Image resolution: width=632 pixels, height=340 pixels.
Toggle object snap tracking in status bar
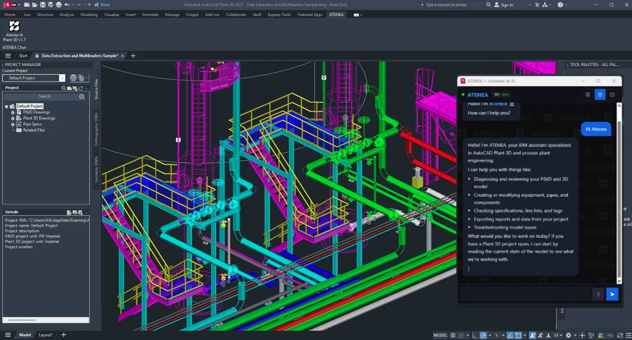(510, 335)
